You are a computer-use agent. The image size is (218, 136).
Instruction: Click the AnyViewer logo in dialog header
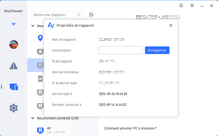51,25
